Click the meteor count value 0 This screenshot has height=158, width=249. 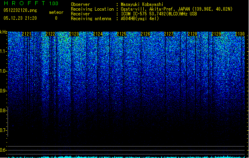[56, 18]
